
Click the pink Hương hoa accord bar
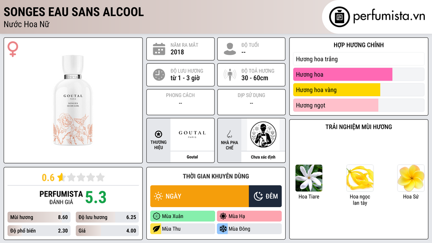tap(343, 74)
